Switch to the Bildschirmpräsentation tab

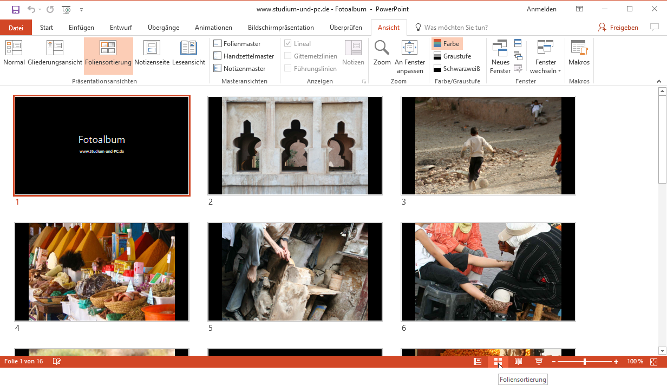point(281,28)
